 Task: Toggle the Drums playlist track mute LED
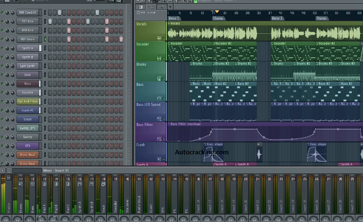point(164,79)
